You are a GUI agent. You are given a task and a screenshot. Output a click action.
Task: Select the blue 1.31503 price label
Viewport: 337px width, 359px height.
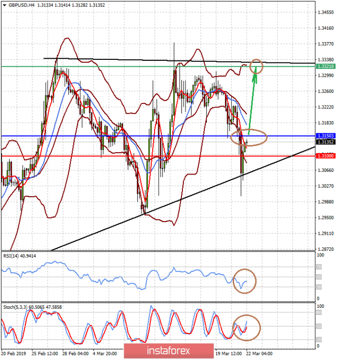(x=325, y=136)
